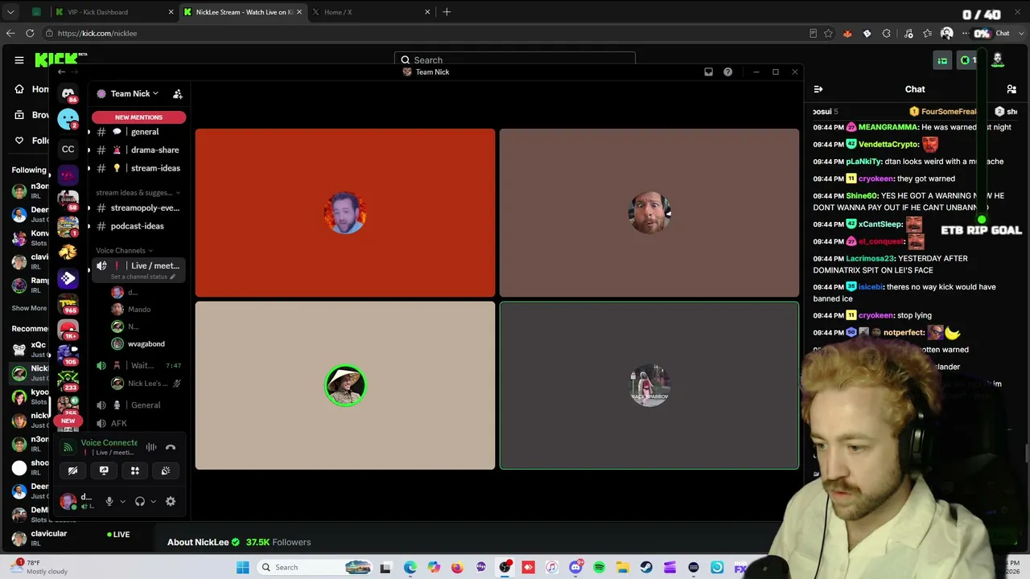Viewport: 1030px width, 579px height.
Task: Open Kick profile avatar menu
Action: pyautogui.click(x=998, y=60)
